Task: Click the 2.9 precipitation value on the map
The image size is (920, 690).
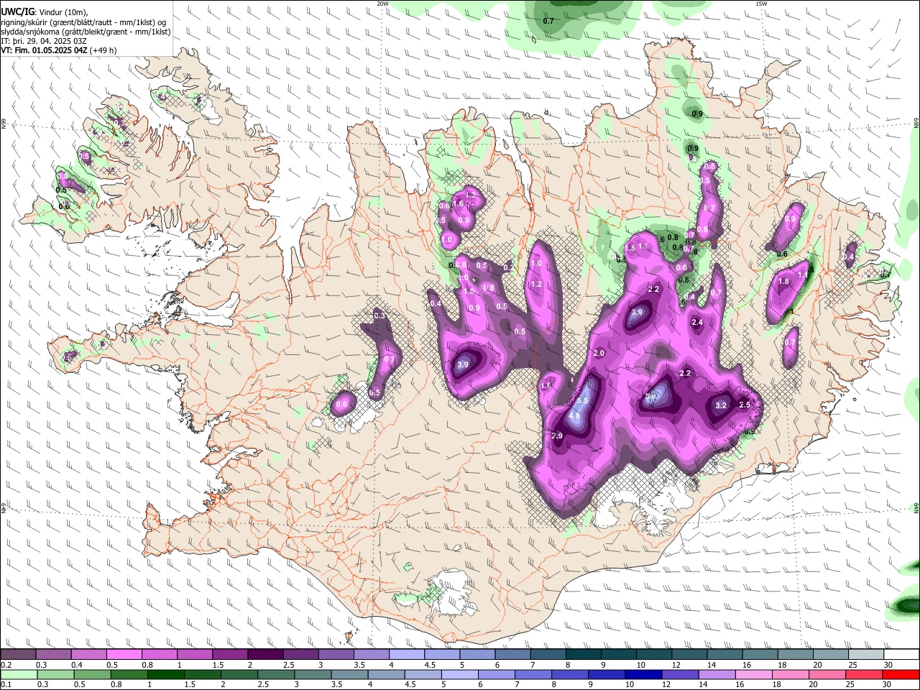Action: [x=557, y=436]
